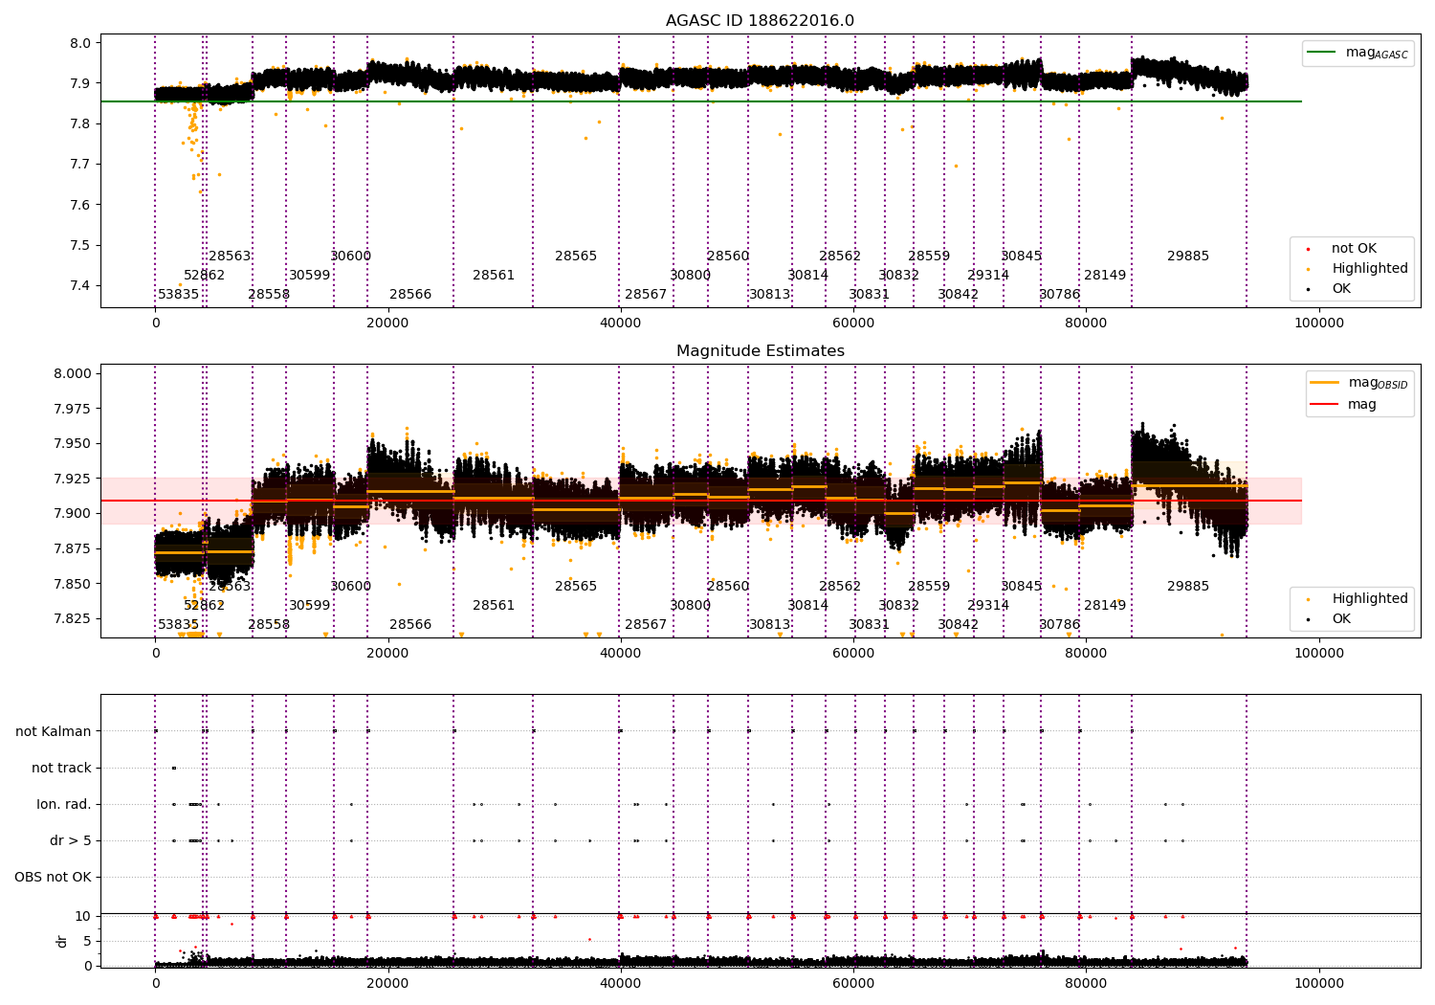Click the 7.4 y-axis tick label
Viewport: 1435px width, 1005px height.
tap(80, 286)
